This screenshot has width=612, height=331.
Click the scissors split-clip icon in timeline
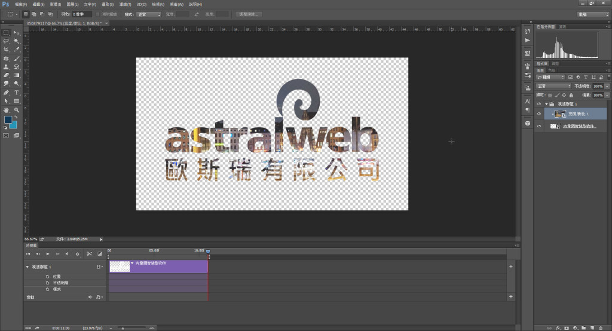[88, 254]
